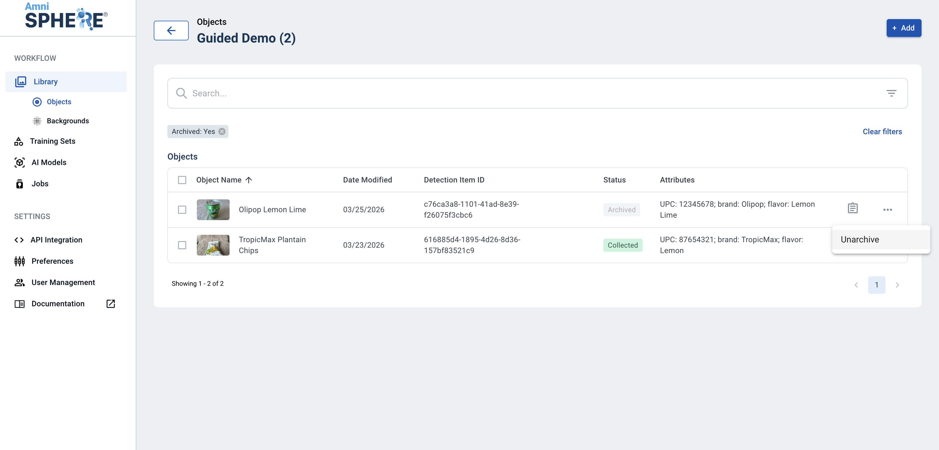
Task: Click the Add button
Action: (x=904, y=28)
